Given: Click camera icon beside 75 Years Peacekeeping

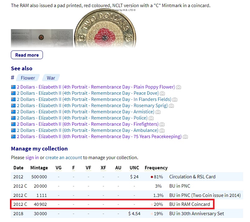Looking at the screenshot, I should [185, 137].
